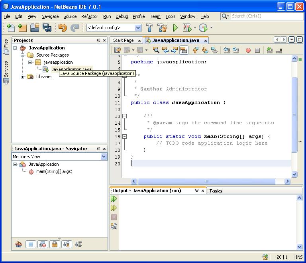
Task: Click Find Previous Occurrence arrow icon
Action: (165, 50)
